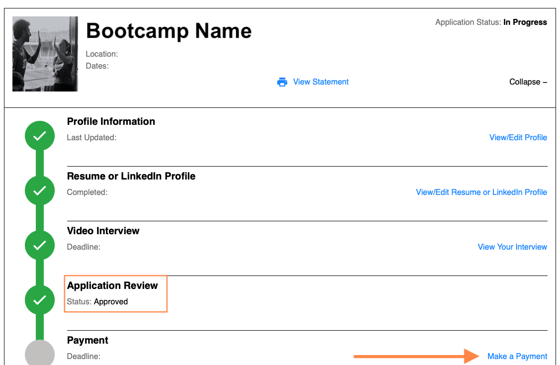This screenshot has width=560, height=365.
Task: Select the Resume or LinkedIn Profile title
Action: [131, 177]
